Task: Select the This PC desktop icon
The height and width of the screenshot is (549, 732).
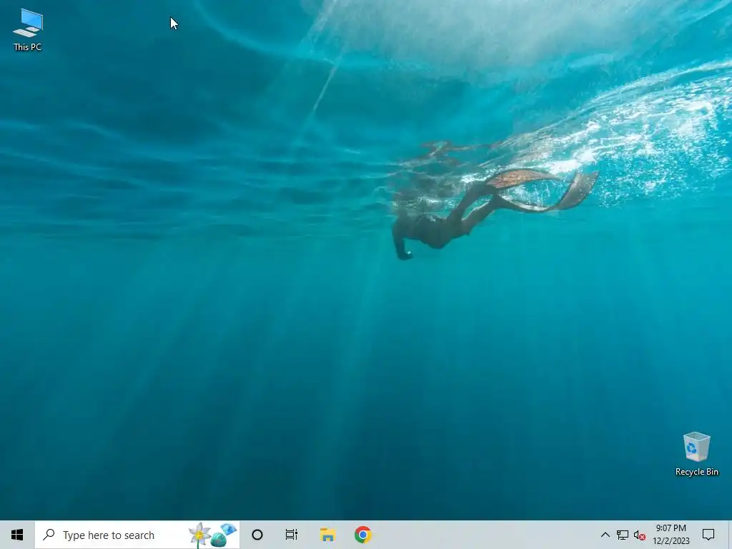Action: 28,30
